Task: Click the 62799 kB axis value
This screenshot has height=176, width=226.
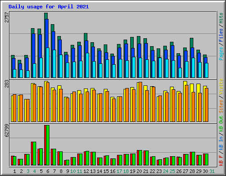Action: 7,131
